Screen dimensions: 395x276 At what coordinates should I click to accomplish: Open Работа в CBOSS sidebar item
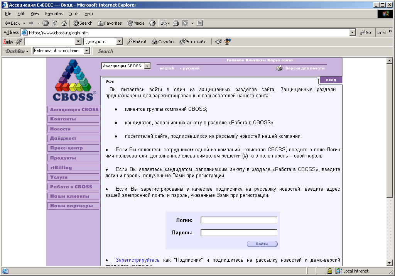tap(73, 187)
